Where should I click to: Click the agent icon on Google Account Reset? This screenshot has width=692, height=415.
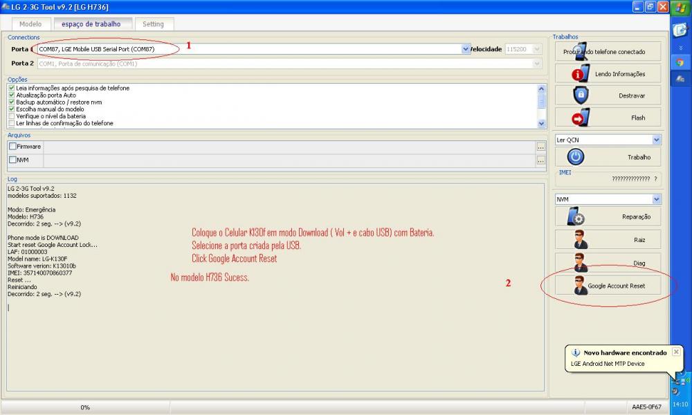click(581, 286)
